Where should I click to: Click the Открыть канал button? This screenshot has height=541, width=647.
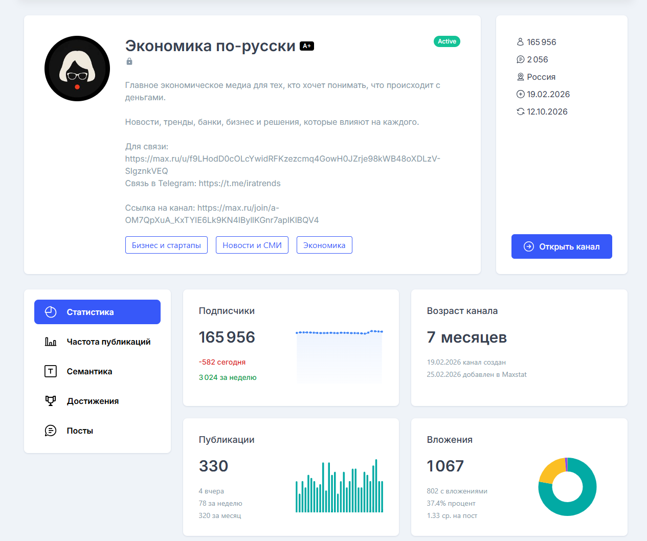coord(562,246)
